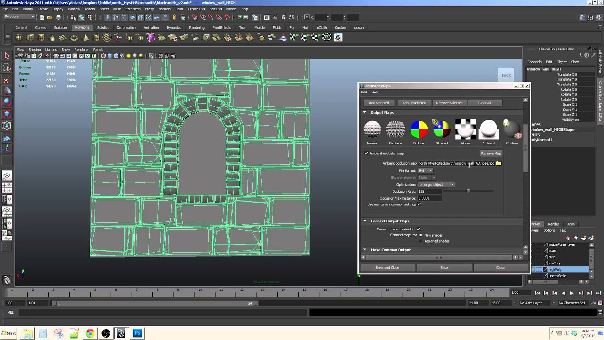The image size is (604, 340).
Task: Uncheck the Ambient occlusion map checkbox
Action: [366, 153]
